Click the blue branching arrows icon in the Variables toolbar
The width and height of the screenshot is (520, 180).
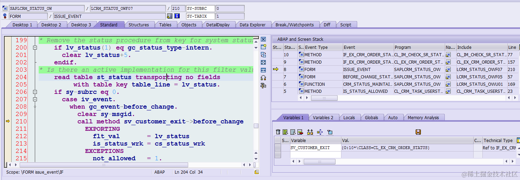coord(320,132)
